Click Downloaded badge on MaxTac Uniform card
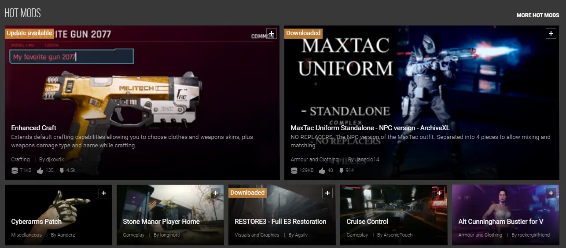 coord(303,33)
